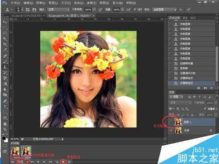The height and width of the screenshot is (164, 219).
Task: Select the Crop tool
Action: point(5,44)
